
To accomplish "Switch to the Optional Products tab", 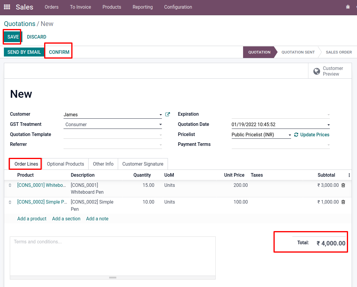I will [65, 164].
